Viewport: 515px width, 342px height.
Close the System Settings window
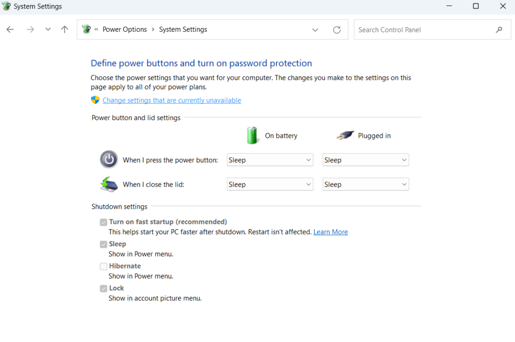502,6
